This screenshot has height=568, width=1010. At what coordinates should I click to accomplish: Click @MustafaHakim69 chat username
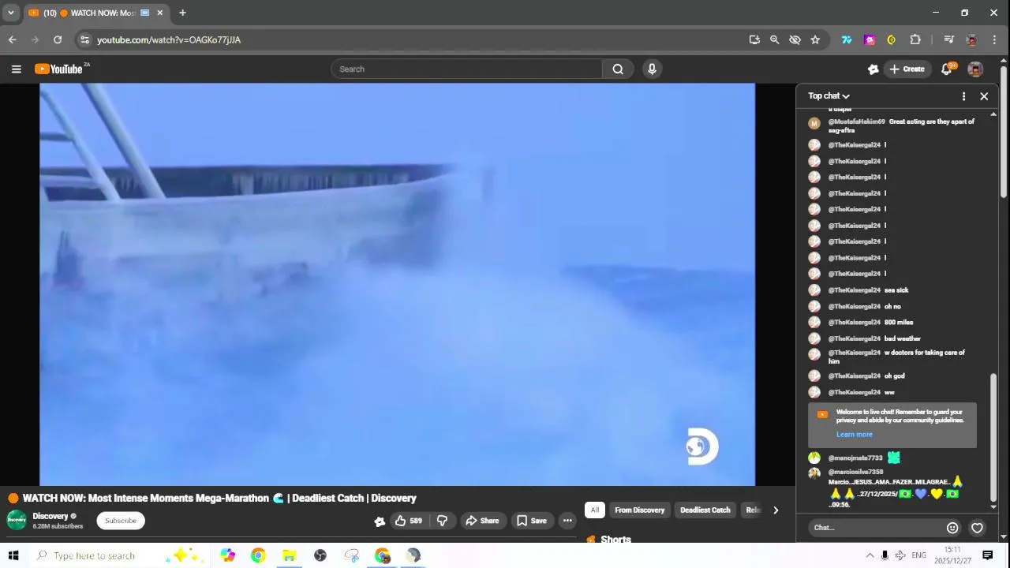point(857,122)
